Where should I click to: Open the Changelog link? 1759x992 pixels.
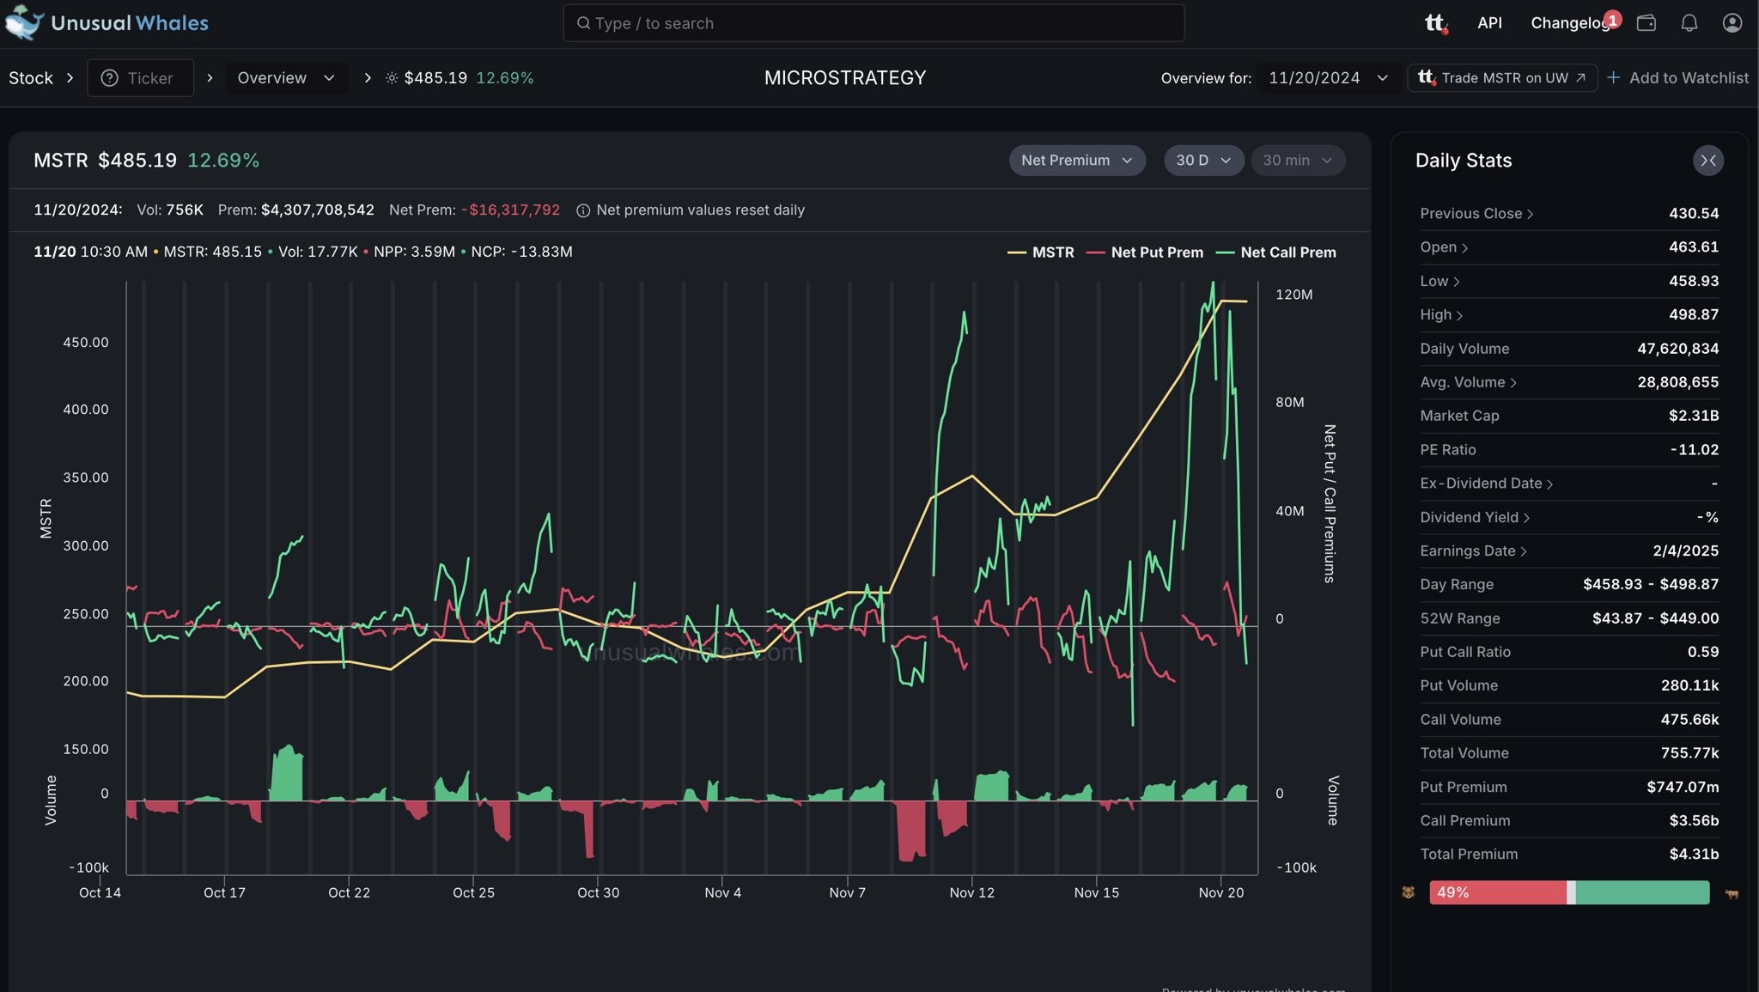click(x=1568, y=23)
